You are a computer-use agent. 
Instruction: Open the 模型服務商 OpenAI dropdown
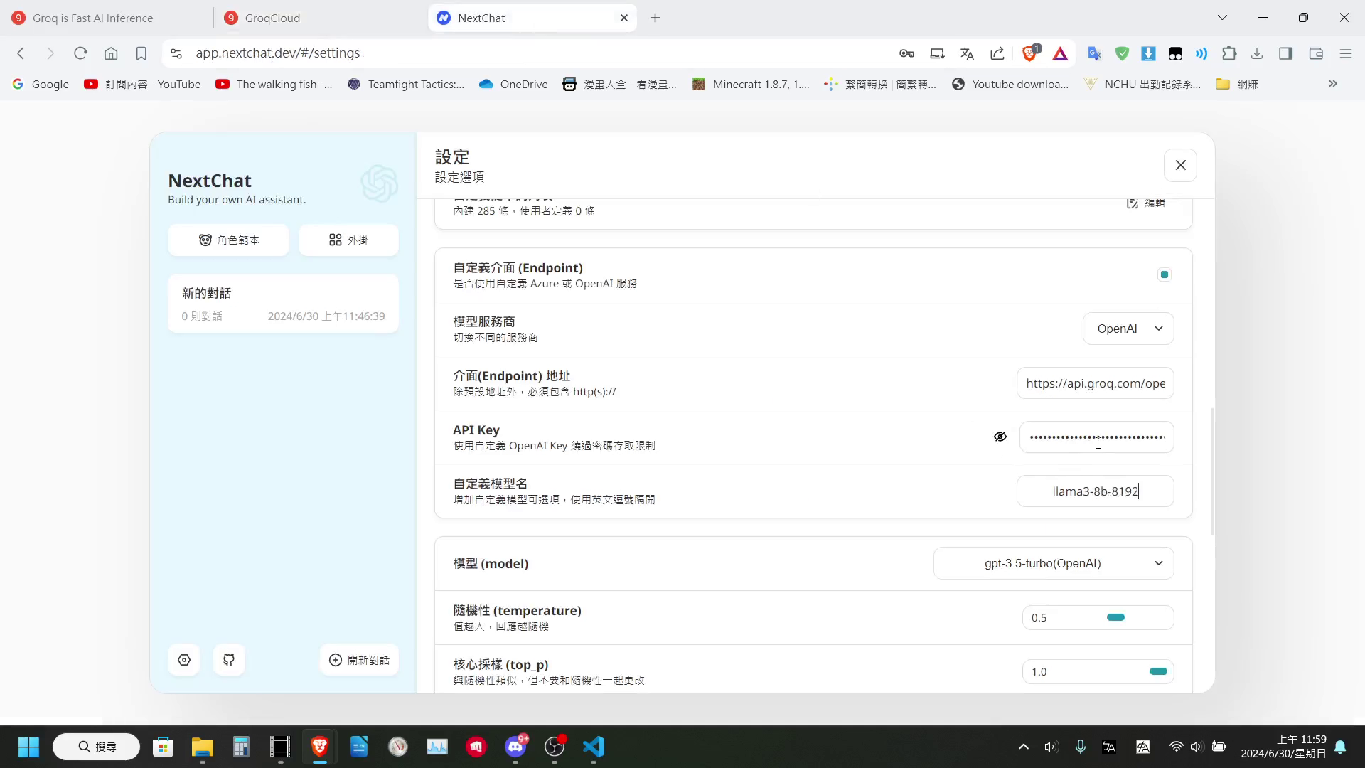click(1128, 329)
